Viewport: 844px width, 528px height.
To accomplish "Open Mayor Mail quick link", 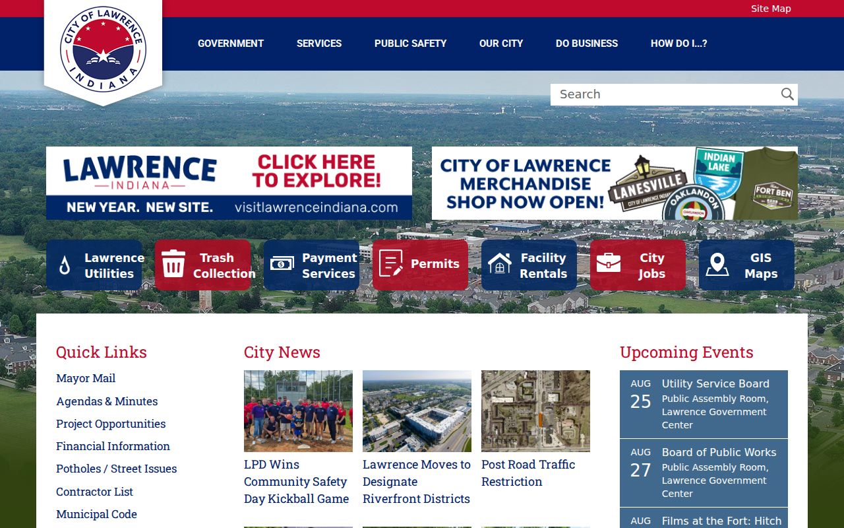I will [86, 378].
